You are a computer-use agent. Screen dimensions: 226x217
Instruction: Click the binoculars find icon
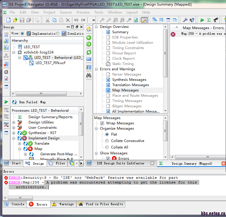[89, 75]
